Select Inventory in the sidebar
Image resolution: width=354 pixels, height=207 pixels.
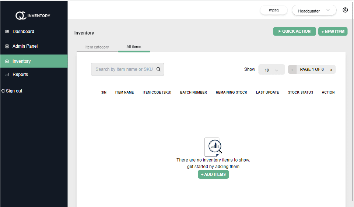(34, 61)
